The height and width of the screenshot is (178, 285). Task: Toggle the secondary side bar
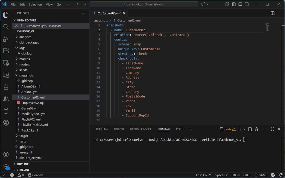(x=247, y=4)
